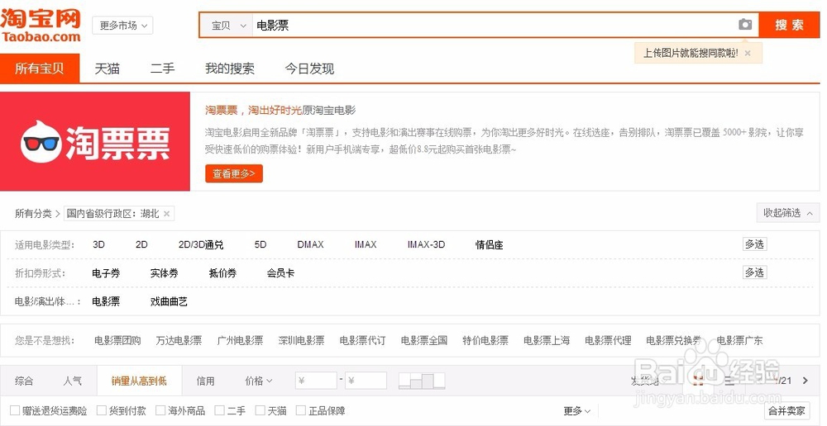The width and height of the screenshot is (827, 426).
Task: Filter by IMAX type
Action: [x=366, y=245]
